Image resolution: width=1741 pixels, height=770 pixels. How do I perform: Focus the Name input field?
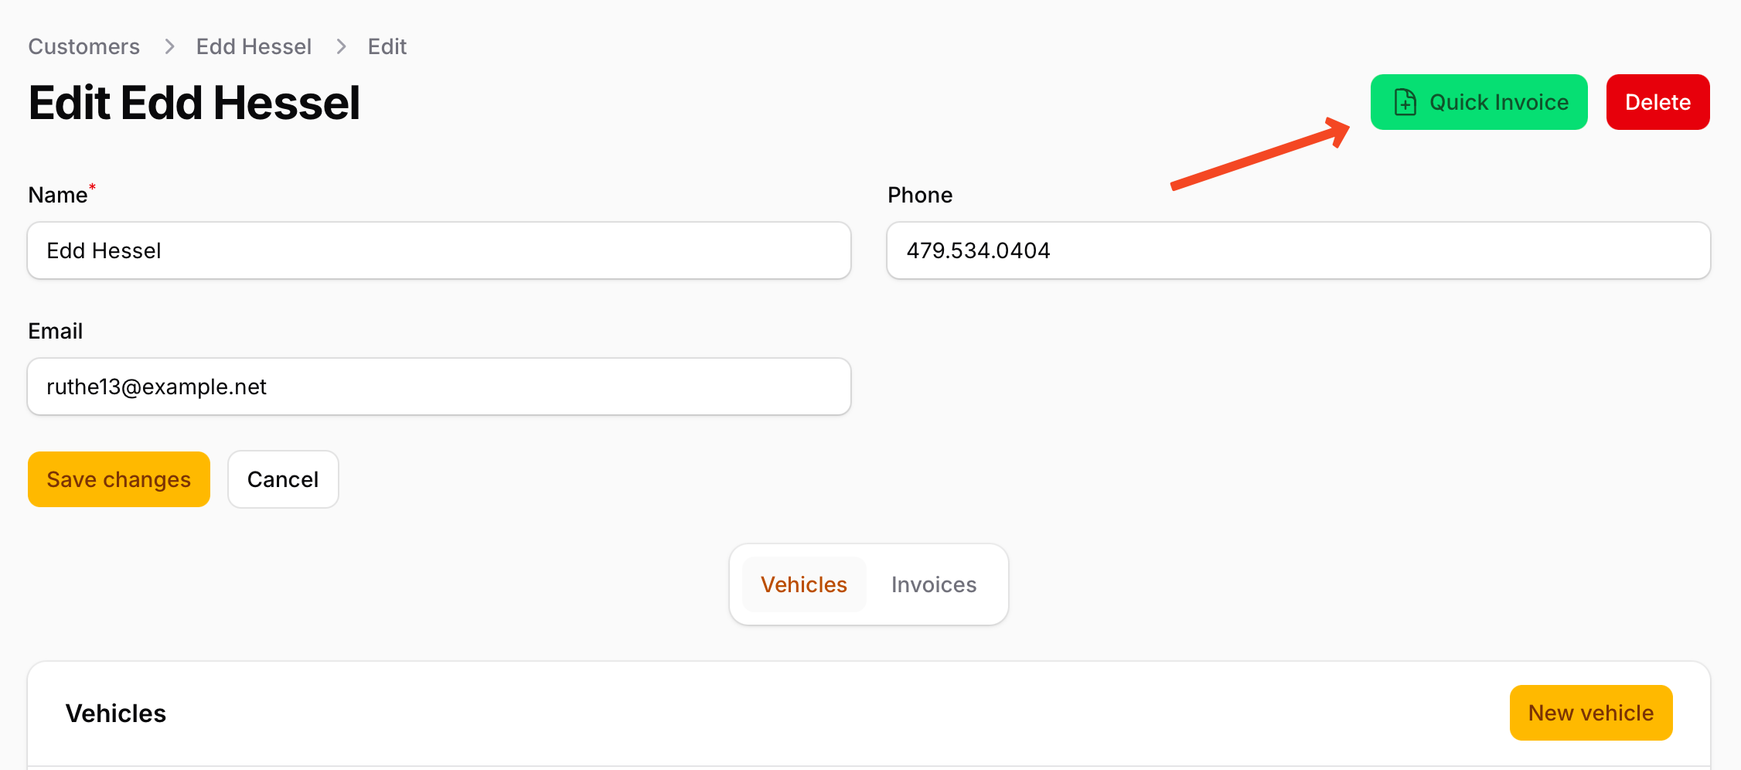(x=439, y=250)
